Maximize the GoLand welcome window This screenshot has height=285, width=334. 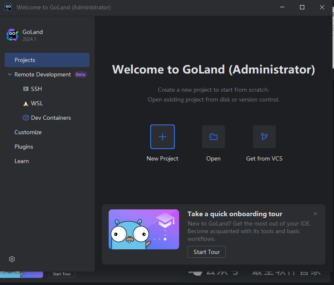pyautogui.click(x=302, y=7)
